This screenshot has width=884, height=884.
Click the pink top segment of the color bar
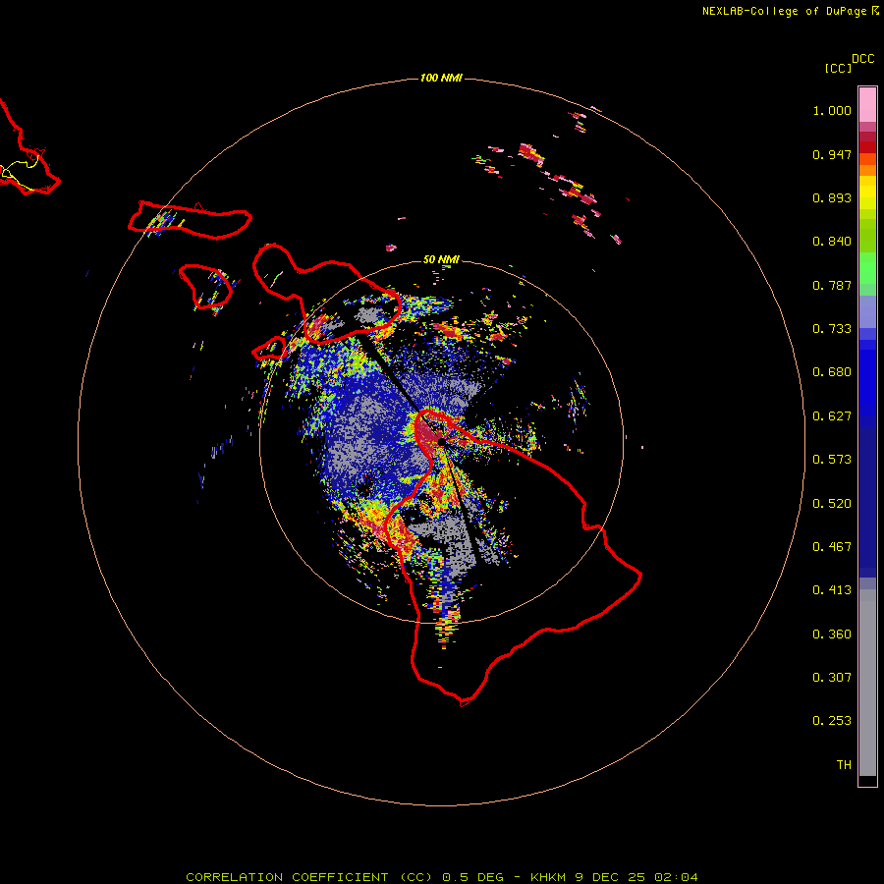[867, 105]
